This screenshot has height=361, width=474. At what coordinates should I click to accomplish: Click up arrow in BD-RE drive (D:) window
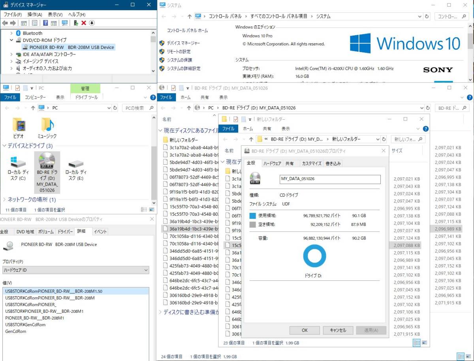189,108
